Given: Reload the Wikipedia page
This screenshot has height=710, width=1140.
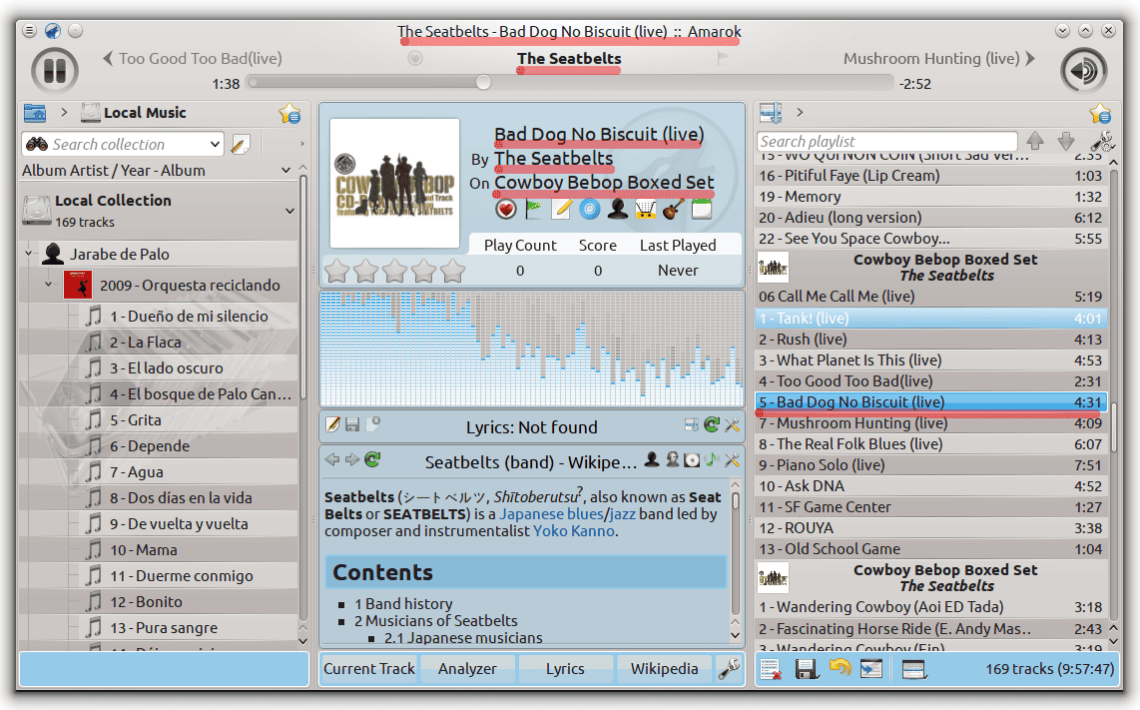Looking at the screenshot, I should pyautogui.click(x=373, y=459).
